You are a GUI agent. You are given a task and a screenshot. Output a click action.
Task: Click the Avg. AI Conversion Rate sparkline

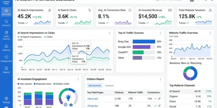[x=123, y=22]
